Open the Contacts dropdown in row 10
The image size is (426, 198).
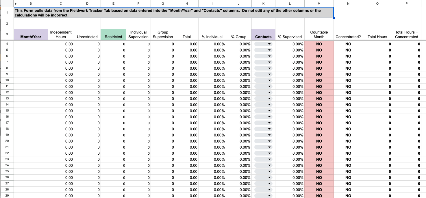pyautogui.click(x=270, y=80)
